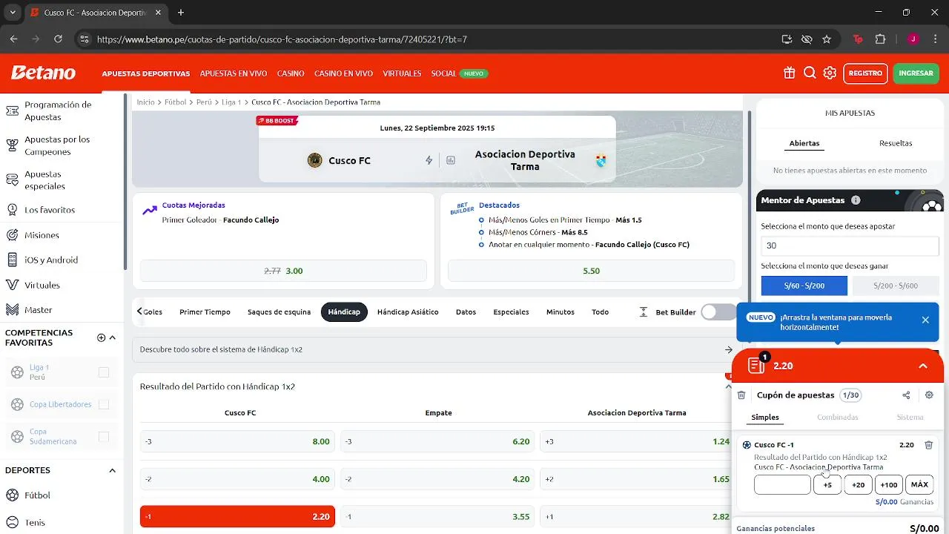Click the Tenis sport icon
This screenshot has height=534, width=949.
[12, 523]
